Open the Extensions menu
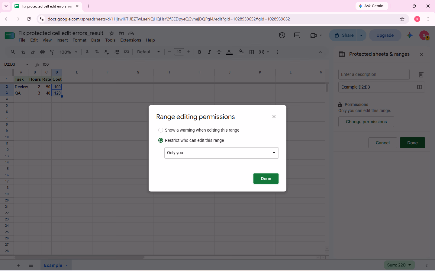 point(131,40)
